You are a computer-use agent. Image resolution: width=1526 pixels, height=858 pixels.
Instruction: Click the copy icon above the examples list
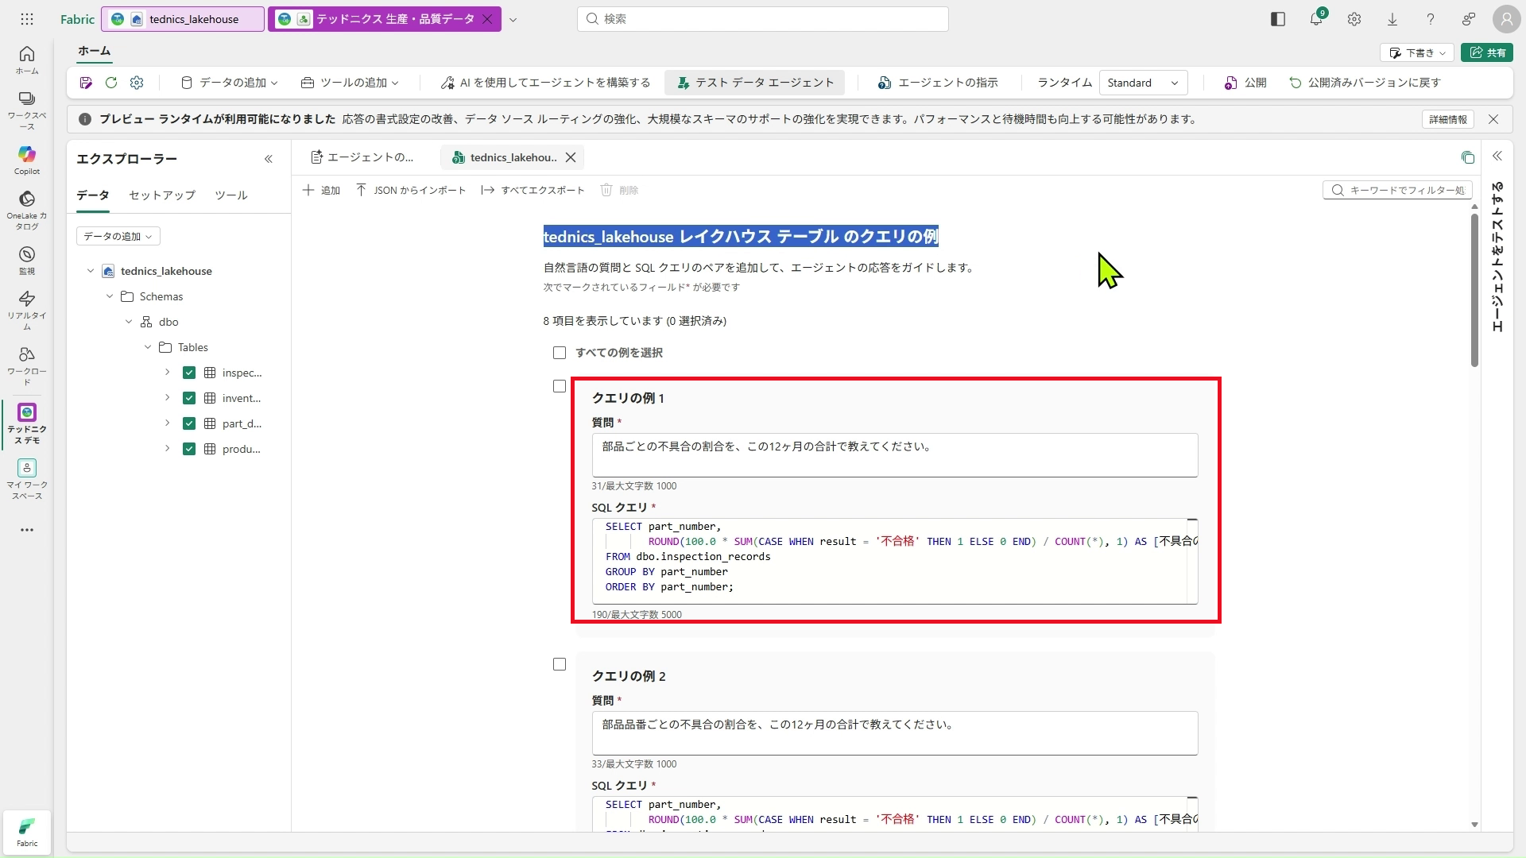(x=1468, y=157)
